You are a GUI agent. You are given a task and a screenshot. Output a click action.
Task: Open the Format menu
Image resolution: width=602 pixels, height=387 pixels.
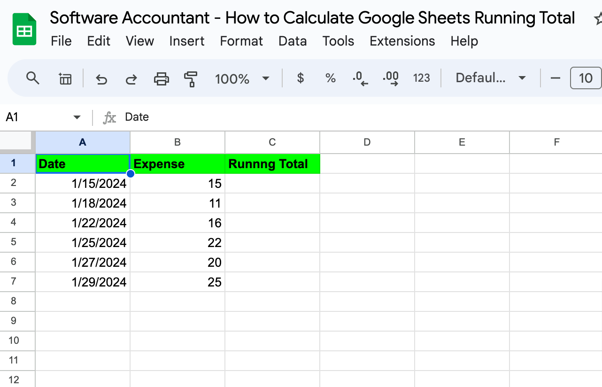[241, 41]
